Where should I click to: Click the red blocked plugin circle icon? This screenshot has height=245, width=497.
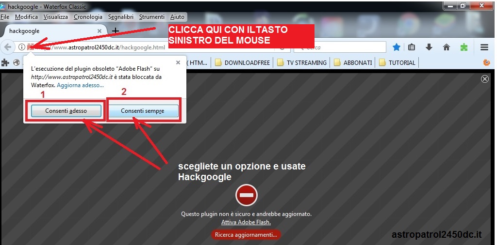click(x=247, y=195)
